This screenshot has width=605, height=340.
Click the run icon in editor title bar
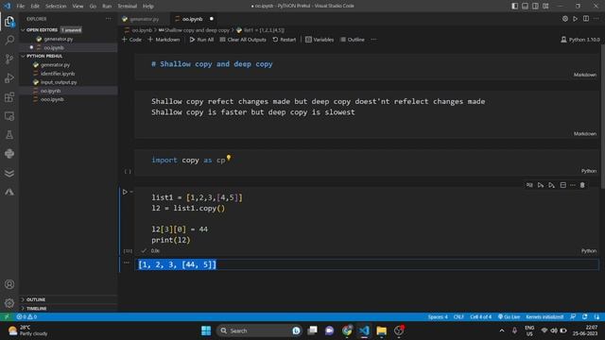click(576, 19)
